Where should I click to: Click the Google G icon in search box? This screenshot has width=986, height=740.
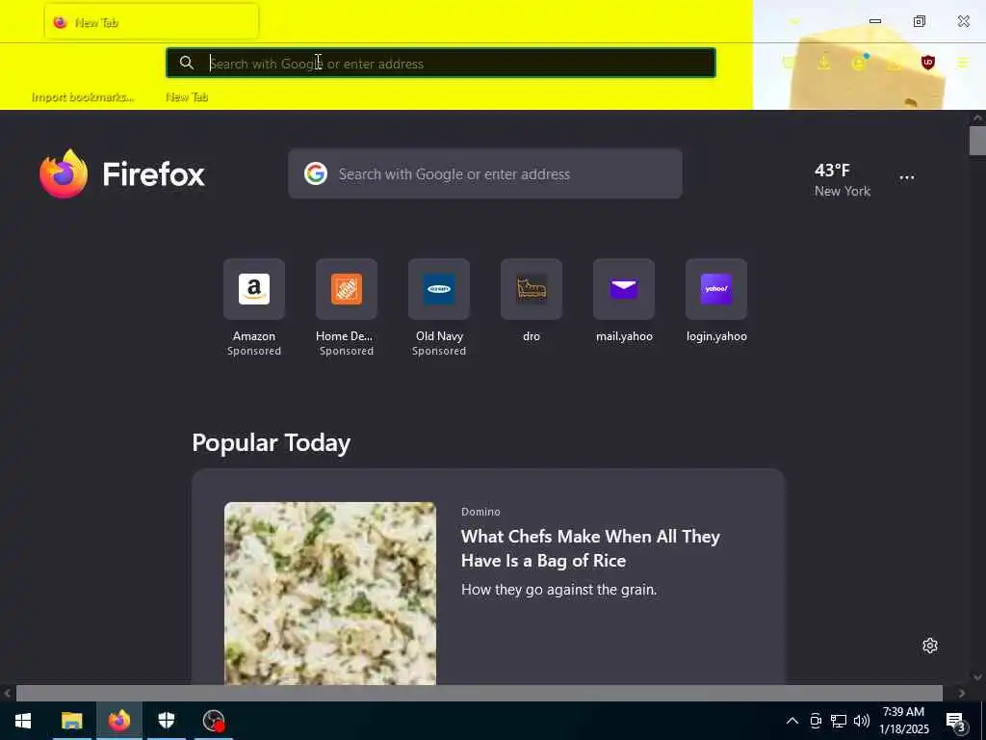pyautogui.click(x=316, y=173)
